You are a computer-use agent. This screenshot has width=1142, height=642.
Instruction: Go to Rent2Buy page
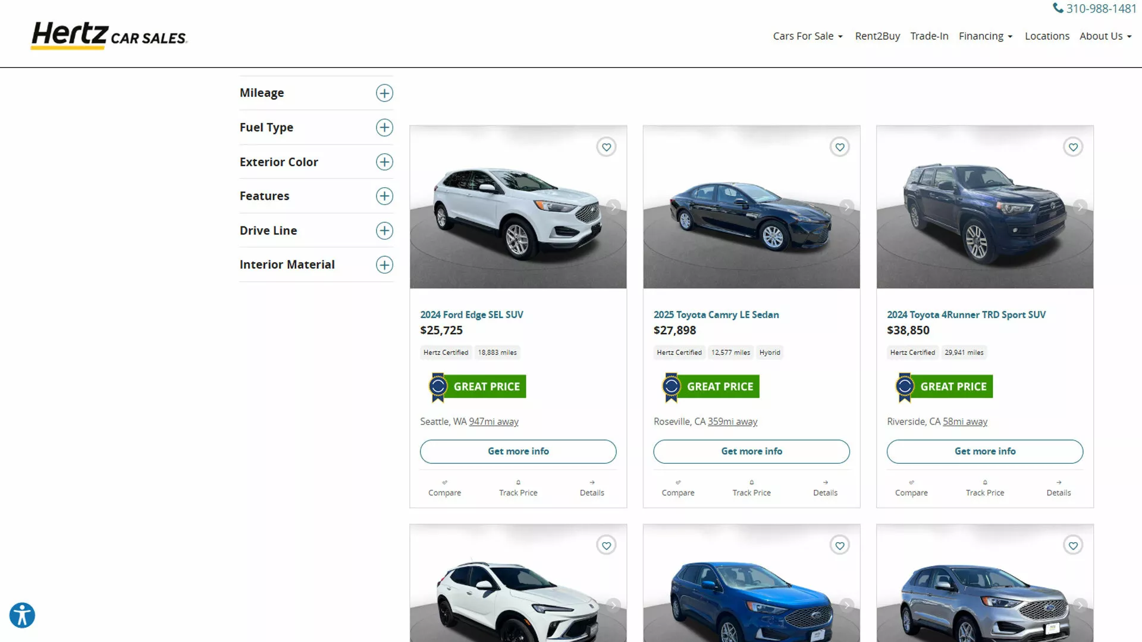click(877, 36)
